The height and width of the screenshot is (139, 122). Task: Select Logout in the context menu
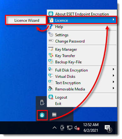[82, 97]
